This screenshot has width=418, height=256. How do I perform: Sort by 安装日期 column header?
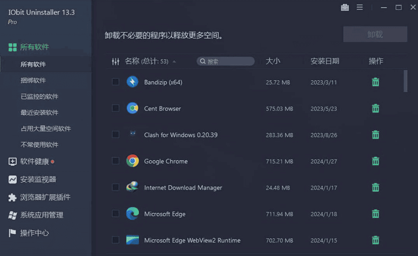tap(325, 61)
